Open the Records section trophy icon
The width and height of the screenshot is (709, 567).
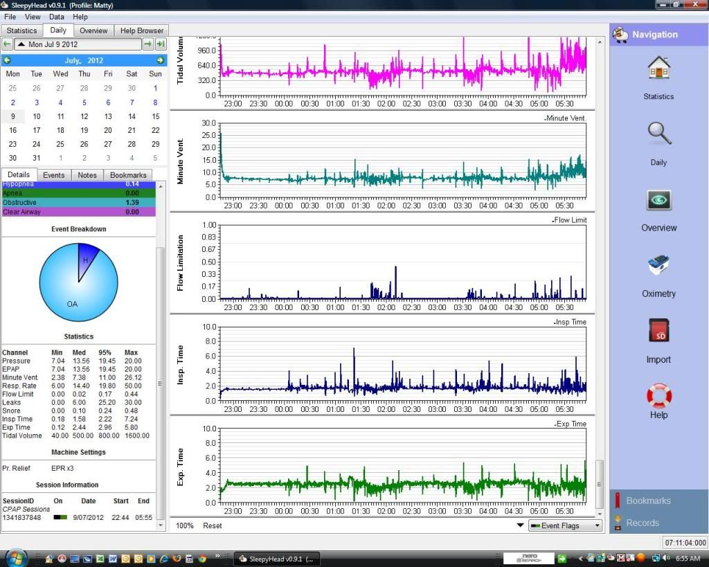(x=618, y=523)
